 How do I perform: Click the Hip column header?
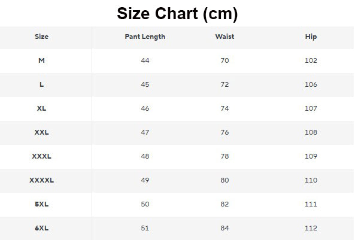311,37
